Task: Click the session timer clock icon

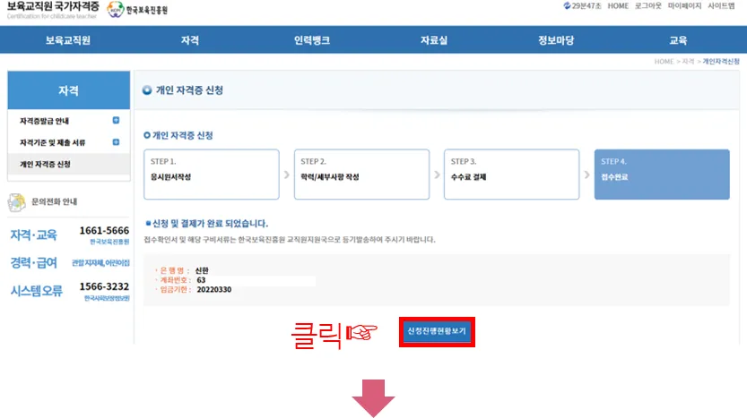Action: coord(567,6)
